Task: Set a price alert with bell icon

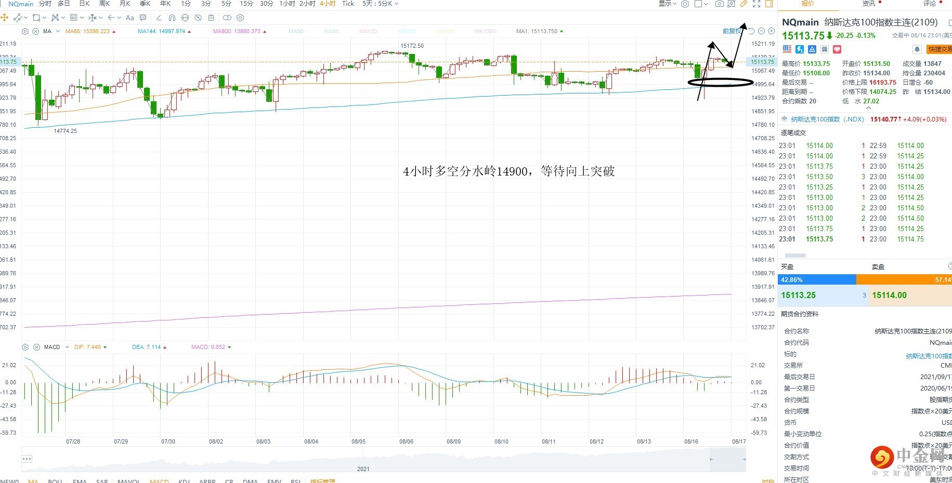Action: 917,49
